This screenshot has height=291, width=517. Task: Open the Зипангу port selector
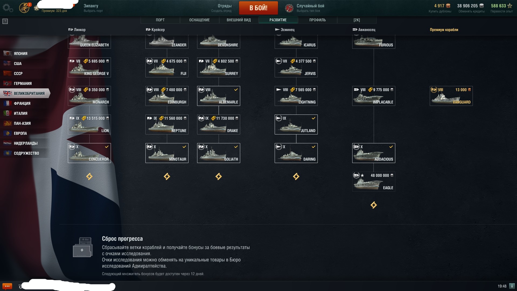coord(93,8)
